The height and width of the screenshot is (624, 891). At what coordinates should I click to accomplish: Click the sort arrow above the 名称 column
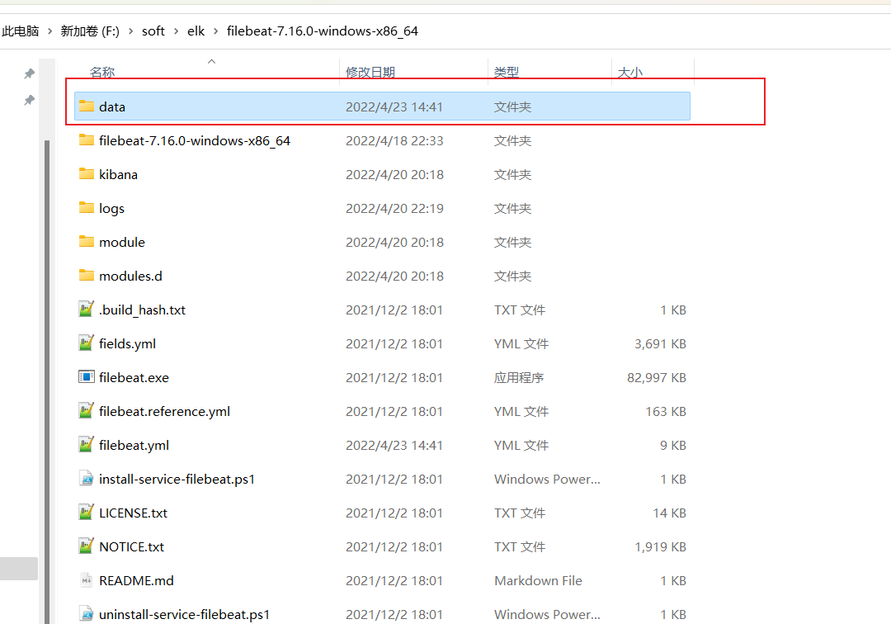coord(211,61)
